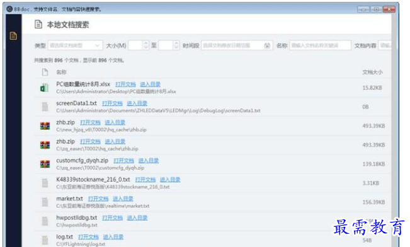Click the 时间段 date range input field
This screenshot has height=247, width=410.
click(x=237, y=45)
